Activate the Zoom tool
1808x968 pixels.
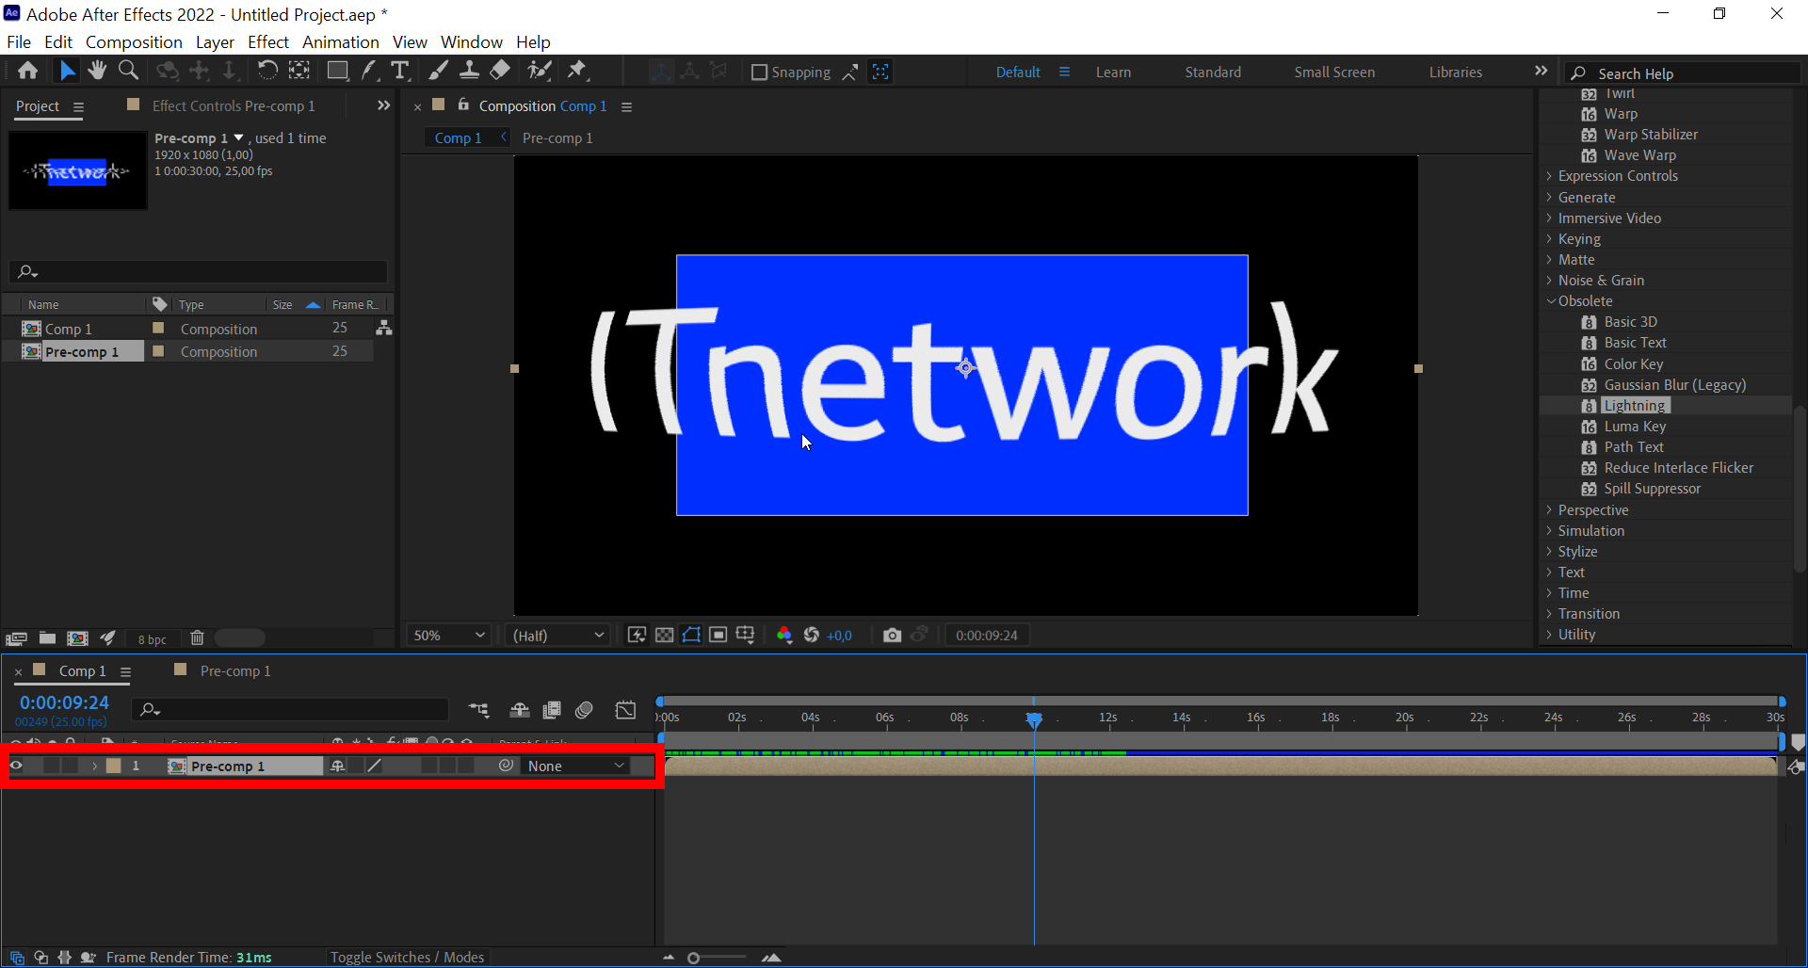(x=128, y=71)
